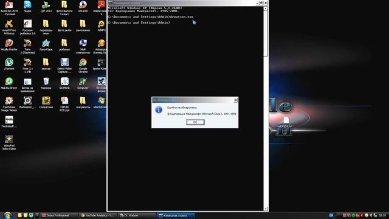Switch to YouTube Analytics taskbar button

(x=98, y=215)
